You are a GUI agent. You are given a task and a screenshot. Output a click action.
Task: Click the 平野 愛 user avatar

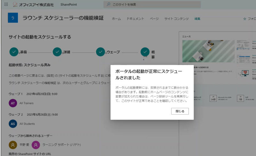pos(13,145)
